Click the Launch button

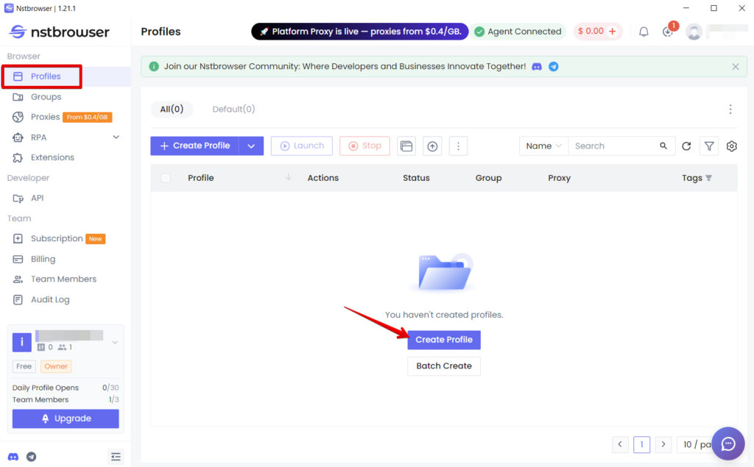pos(301,146)
